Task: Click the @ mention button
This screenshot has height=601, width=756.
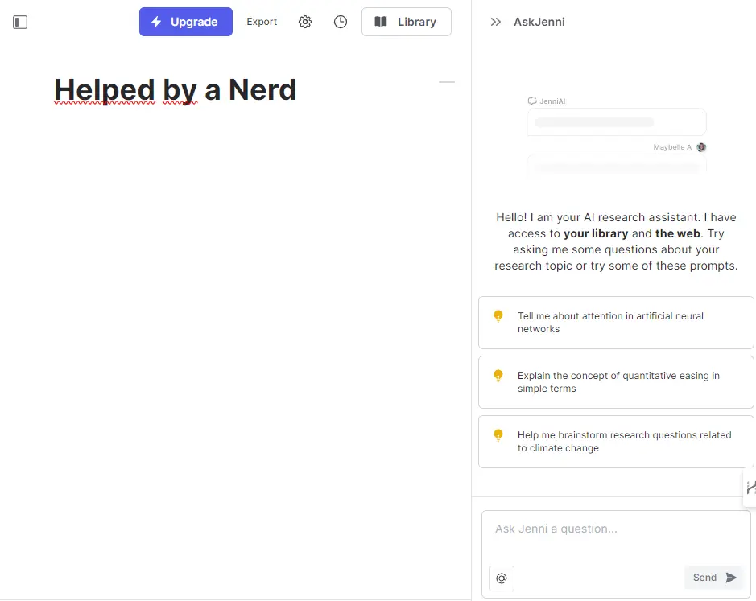Action: pyautogui.click(x=501, y=578)
